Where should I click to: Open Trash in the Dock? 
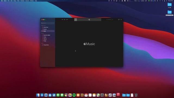[x=136, y=95]
